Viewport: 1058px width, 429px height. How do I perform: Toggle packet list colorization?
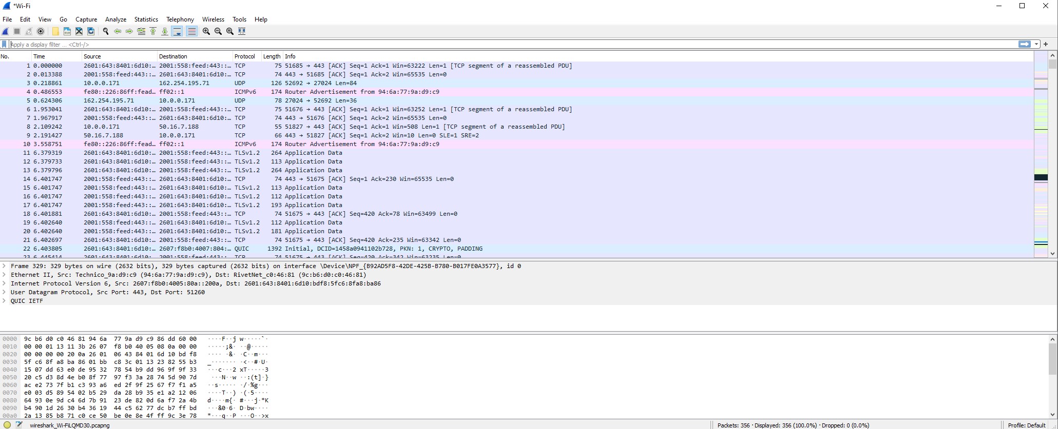pyautogui.click(x=191, y=31)
